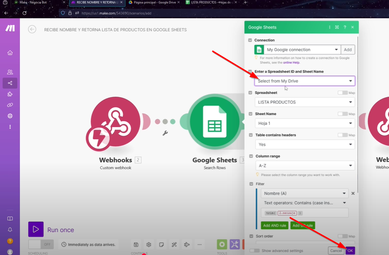Toggle the Map switch for Sort order
Viewport: 389px width, 255px height.
[343, 236]
